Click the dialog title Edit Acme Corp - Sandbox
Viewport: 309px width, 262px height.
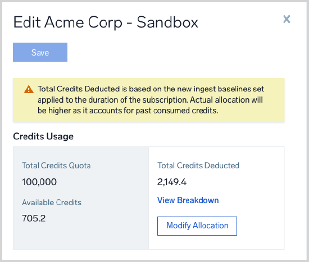tap(106, 22)
